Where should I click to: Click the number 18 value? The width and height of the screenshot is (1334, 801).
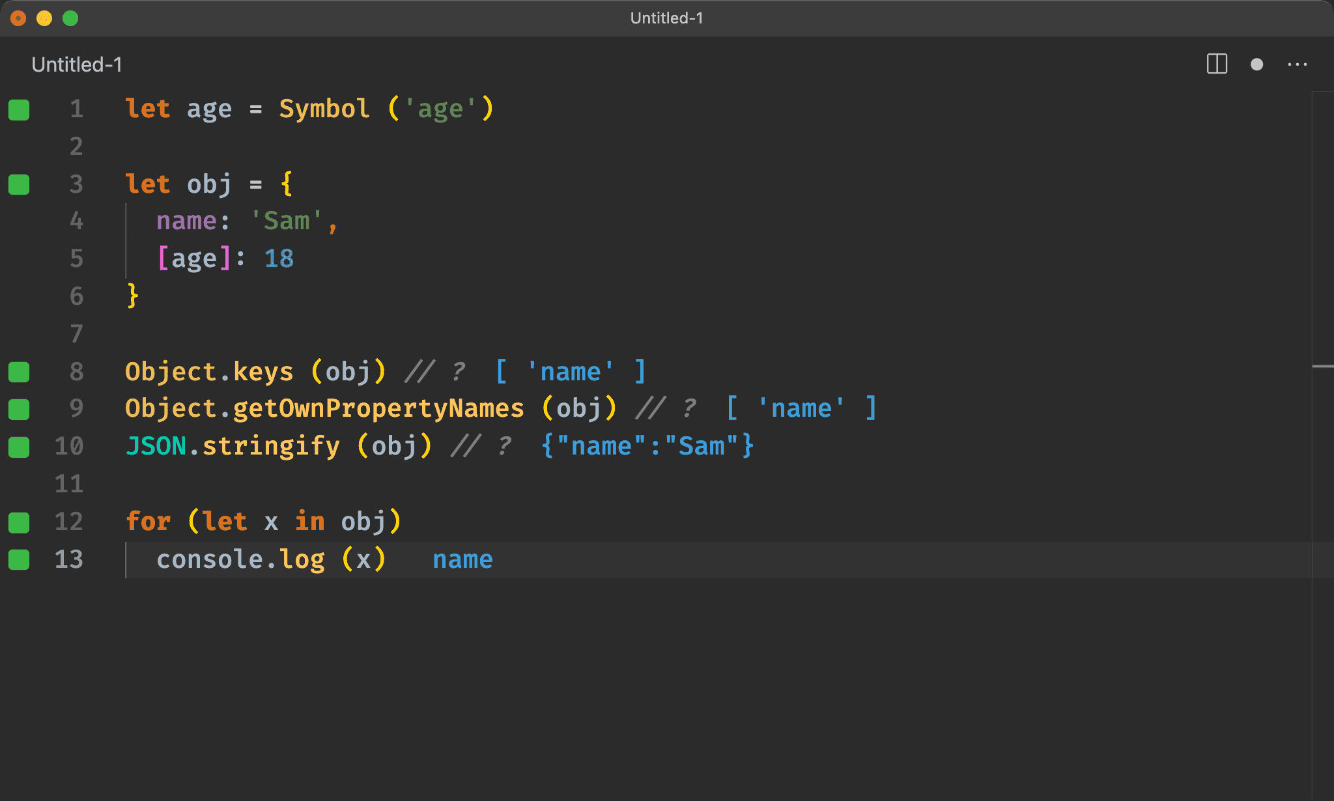pyautogui.click(x=279, y=259)
